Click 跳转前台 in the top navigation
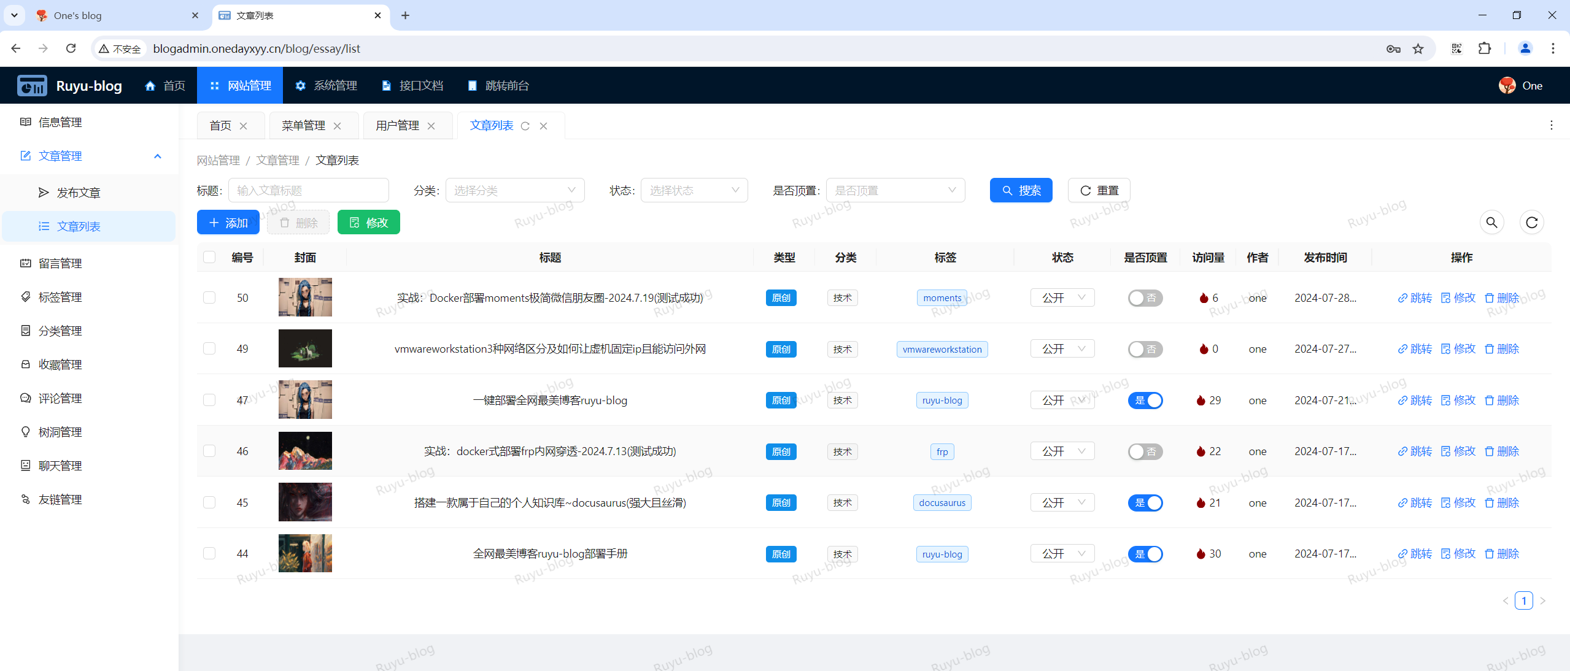The width and height of the screenshot is (1570, 671). coord(498,86)
